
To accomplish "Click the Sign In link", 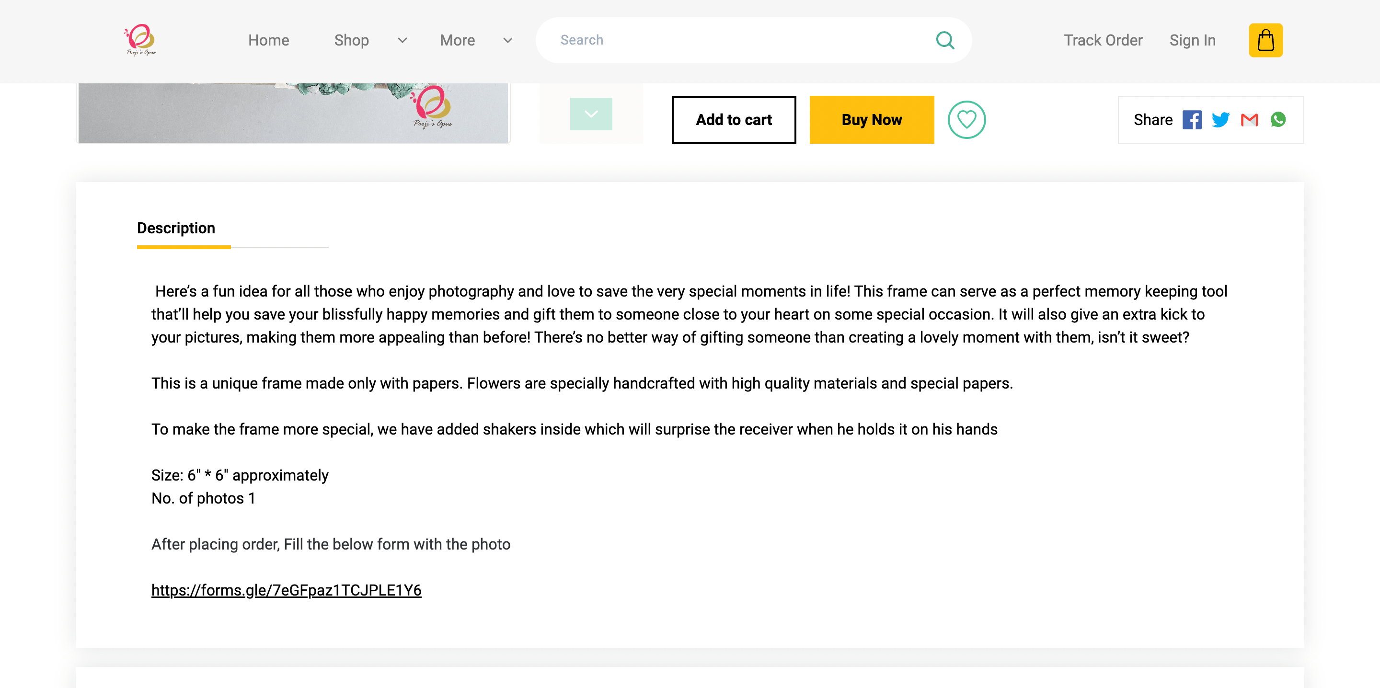I will (1192, 40).
